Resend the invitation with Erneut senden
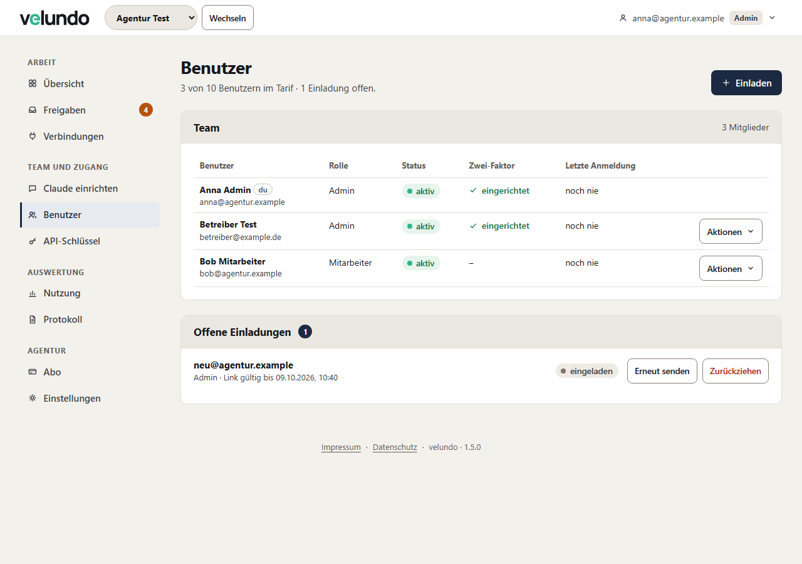Screen dimensions: 802x564 [x=662, y=371]
